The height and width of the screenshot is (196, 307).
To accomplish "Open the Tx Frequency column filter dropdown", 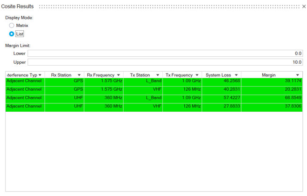I will point(197,75).
